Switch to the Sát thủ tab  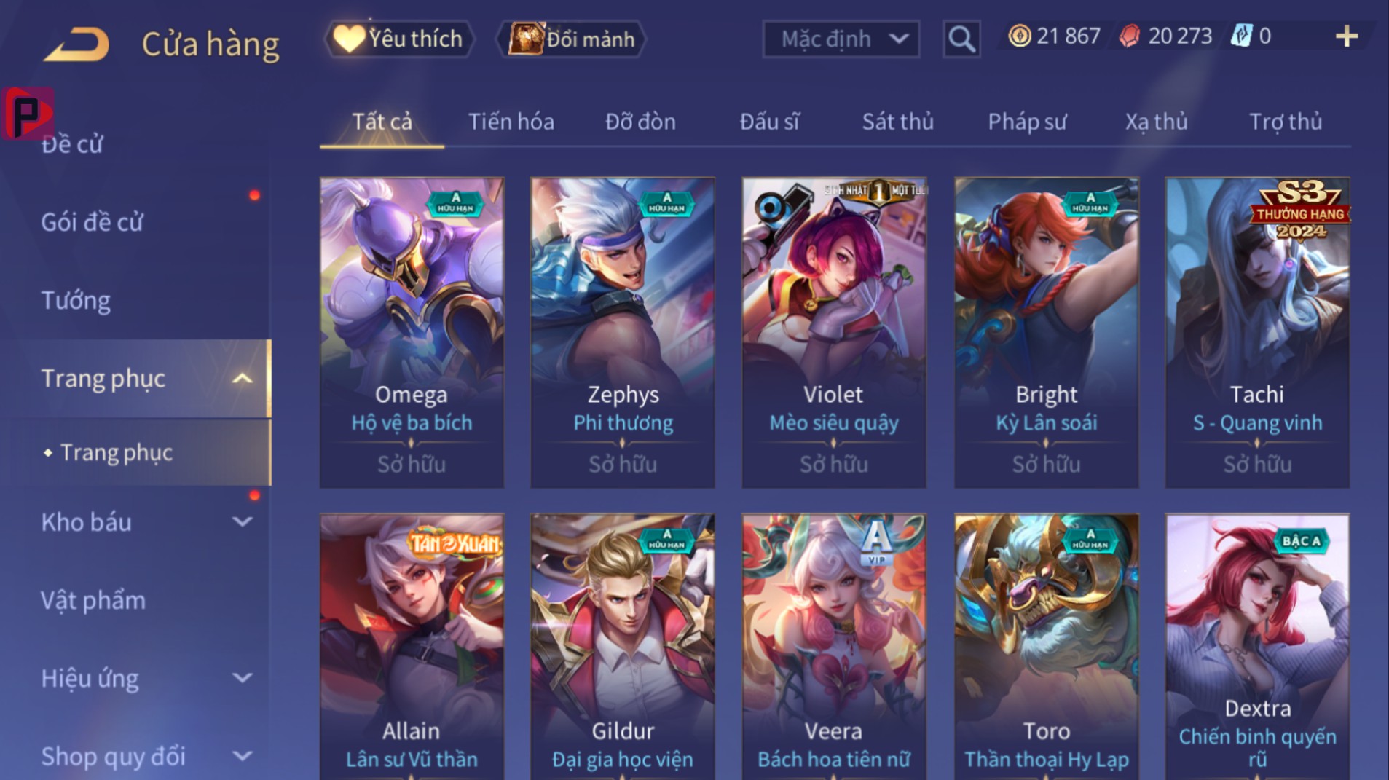click(x=897, y=122)
